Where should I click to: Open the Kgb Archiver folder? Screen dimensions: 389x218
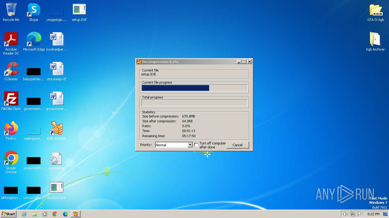click(x=375, y=42)
